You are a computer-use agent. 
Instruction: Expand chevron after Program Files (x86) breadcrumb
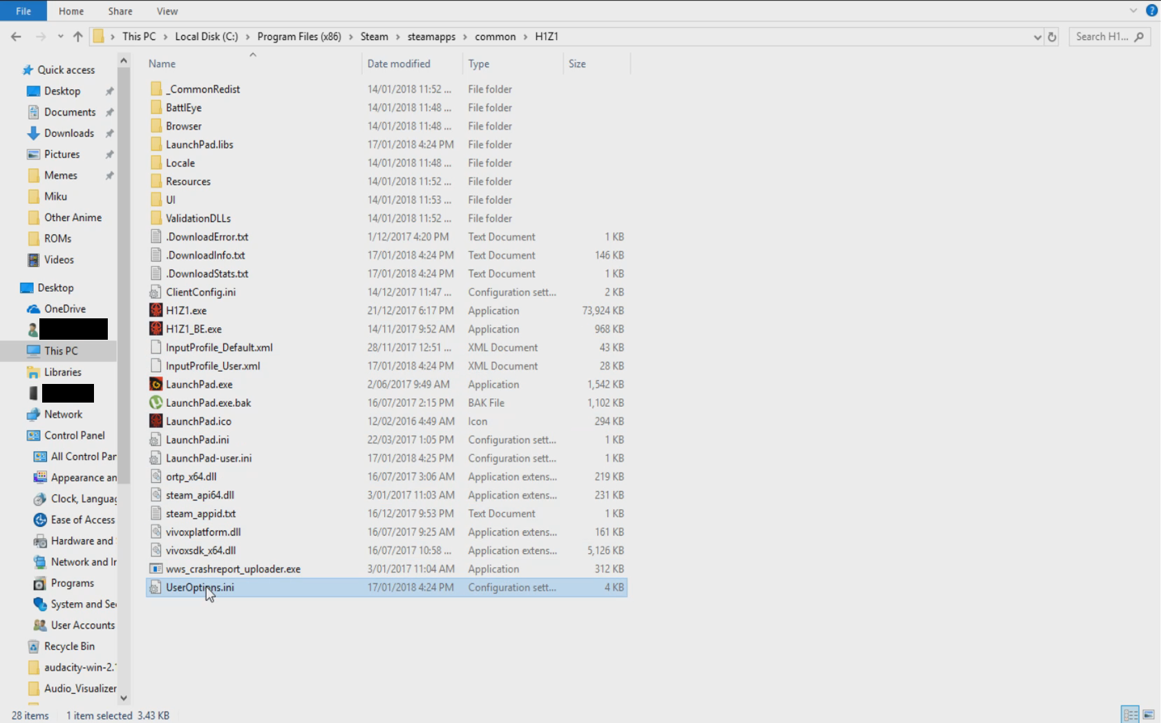pos(351,37)
